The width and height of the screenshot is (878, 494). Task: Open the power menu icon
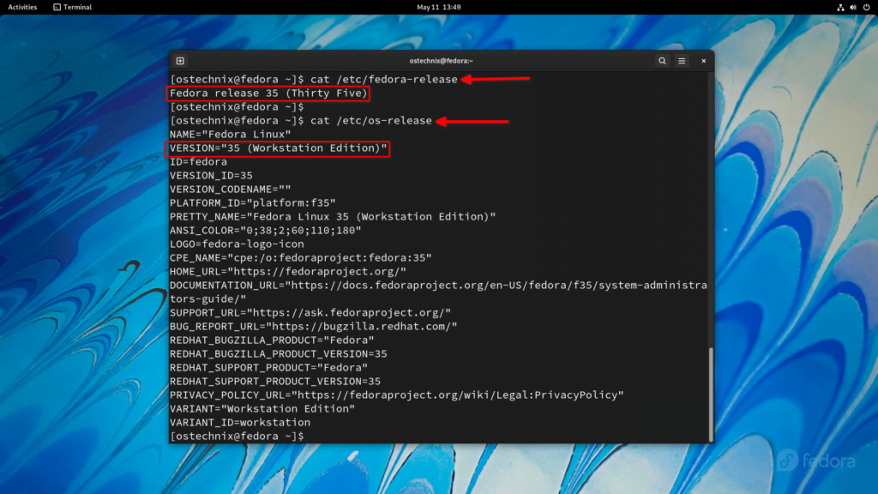point(866,7)
